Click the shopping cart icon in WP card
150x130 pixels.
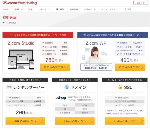87,49
